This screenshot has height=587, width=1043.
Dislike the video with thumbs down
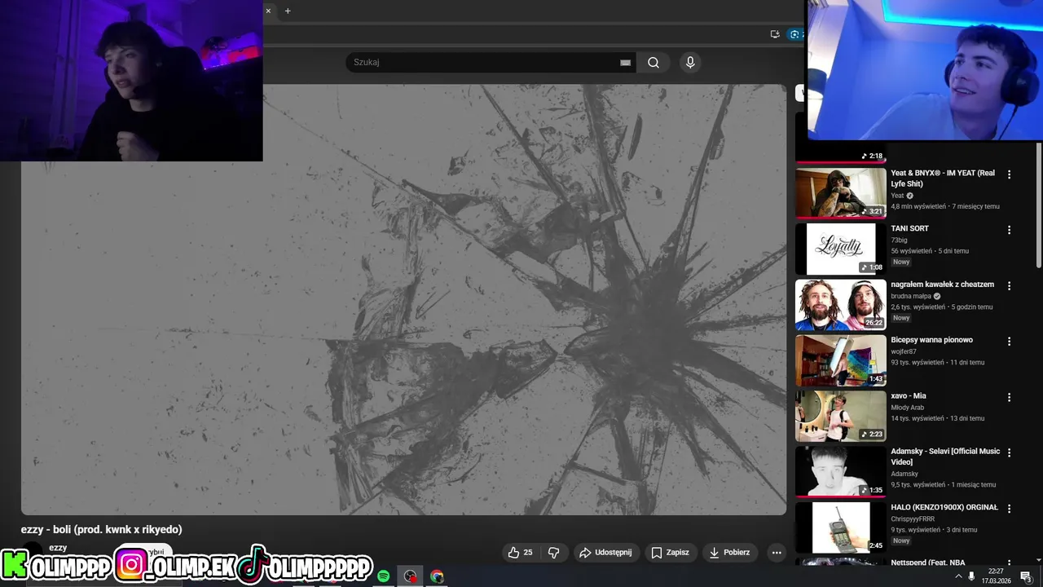coord(554,553)
